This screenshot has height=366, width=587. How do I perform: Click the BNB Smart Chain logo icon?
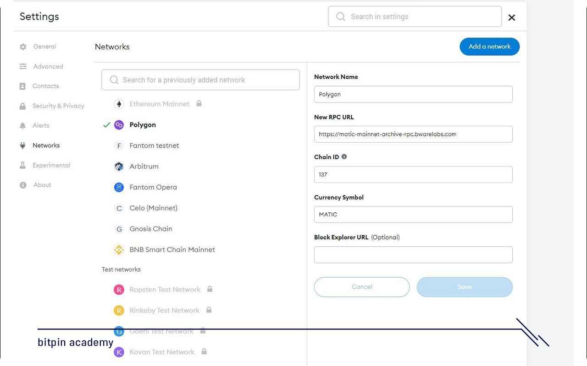119,250
